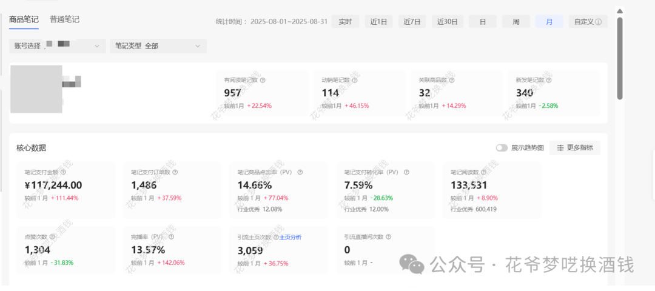655x291 pixels.
Task: Select the 月 granularity option
Action: click(549, 22)
